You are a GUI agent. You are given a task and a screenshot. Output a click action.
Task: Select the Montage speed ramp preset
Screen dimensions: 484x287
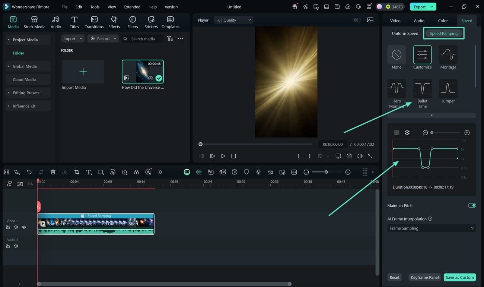tap(448, 57)
